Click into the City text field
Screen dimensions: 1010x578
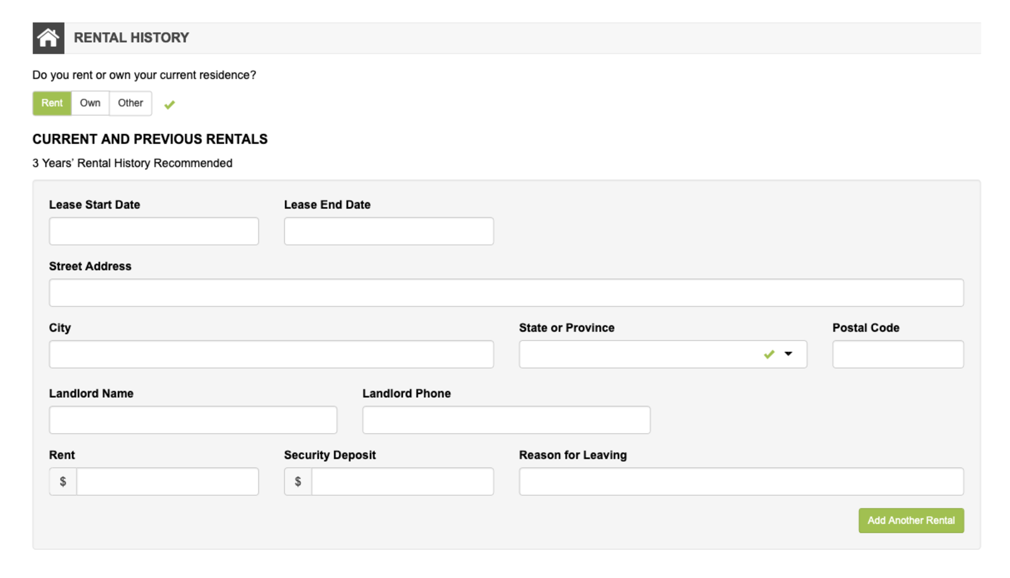coord(271,354)
